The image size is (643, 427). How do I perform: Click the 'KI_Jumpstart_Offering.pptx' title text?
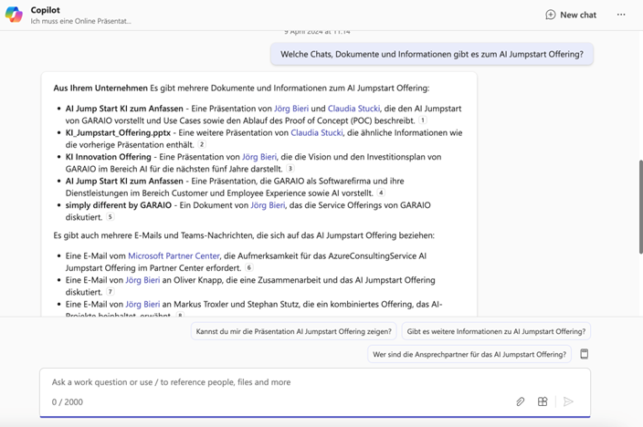pyautogui.click(x=118, y=133)
